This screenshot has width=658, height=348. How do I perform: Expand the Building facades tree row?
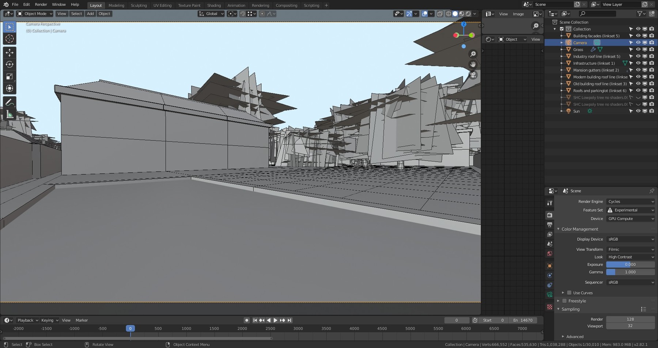click(562, 36)
